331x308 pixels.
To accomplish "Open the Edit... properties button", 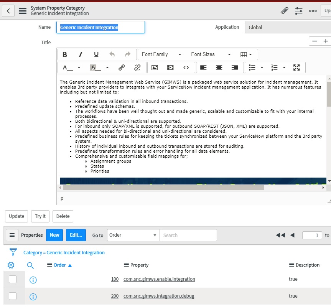I will 76,235.
